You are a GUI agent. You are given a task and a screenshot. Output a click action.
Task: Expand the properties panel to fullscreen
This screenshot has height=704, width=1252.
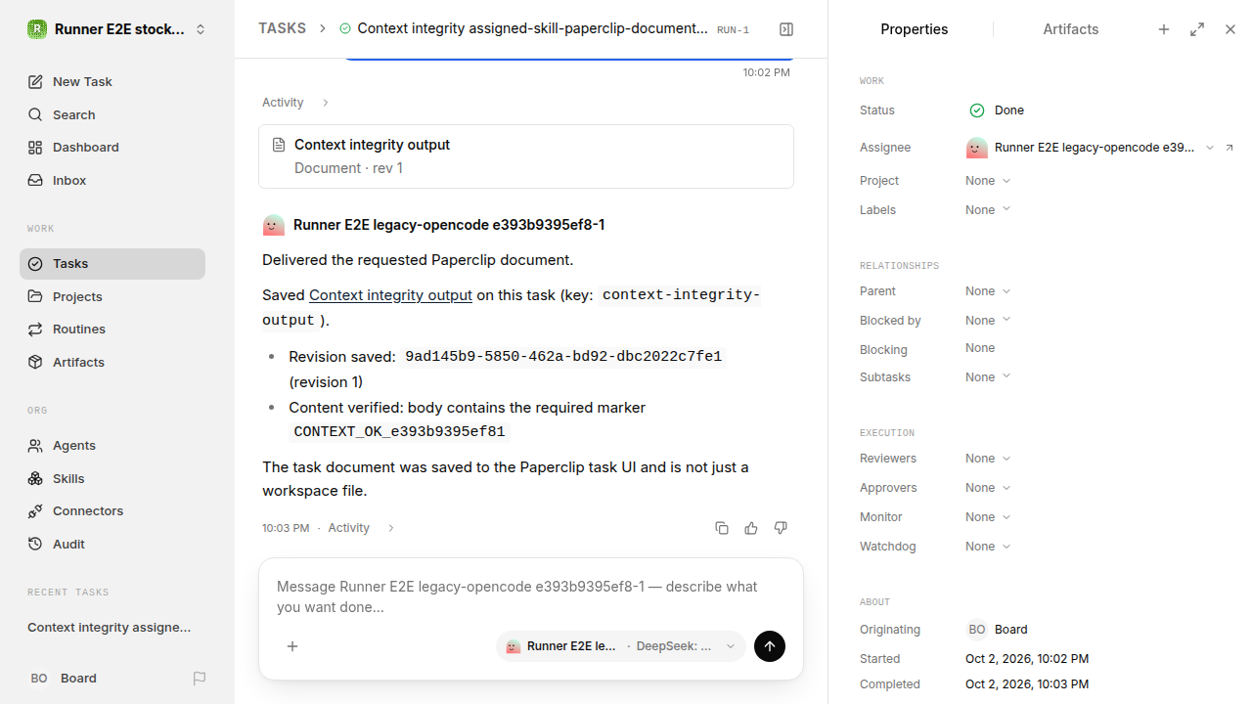pos(1197,29)
